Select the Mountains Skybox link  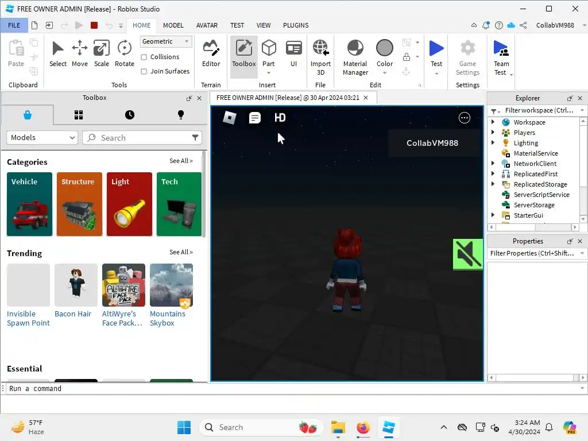[x=168, y=318]
